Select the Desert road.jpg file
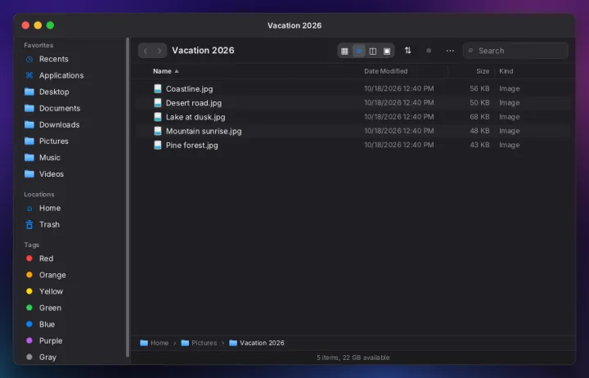Screen dimensions: 589x378 point(353,103)
